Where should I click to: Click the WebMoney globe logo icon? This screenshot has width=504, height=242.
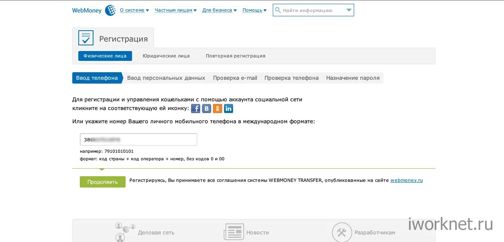(x=110, y=10)
